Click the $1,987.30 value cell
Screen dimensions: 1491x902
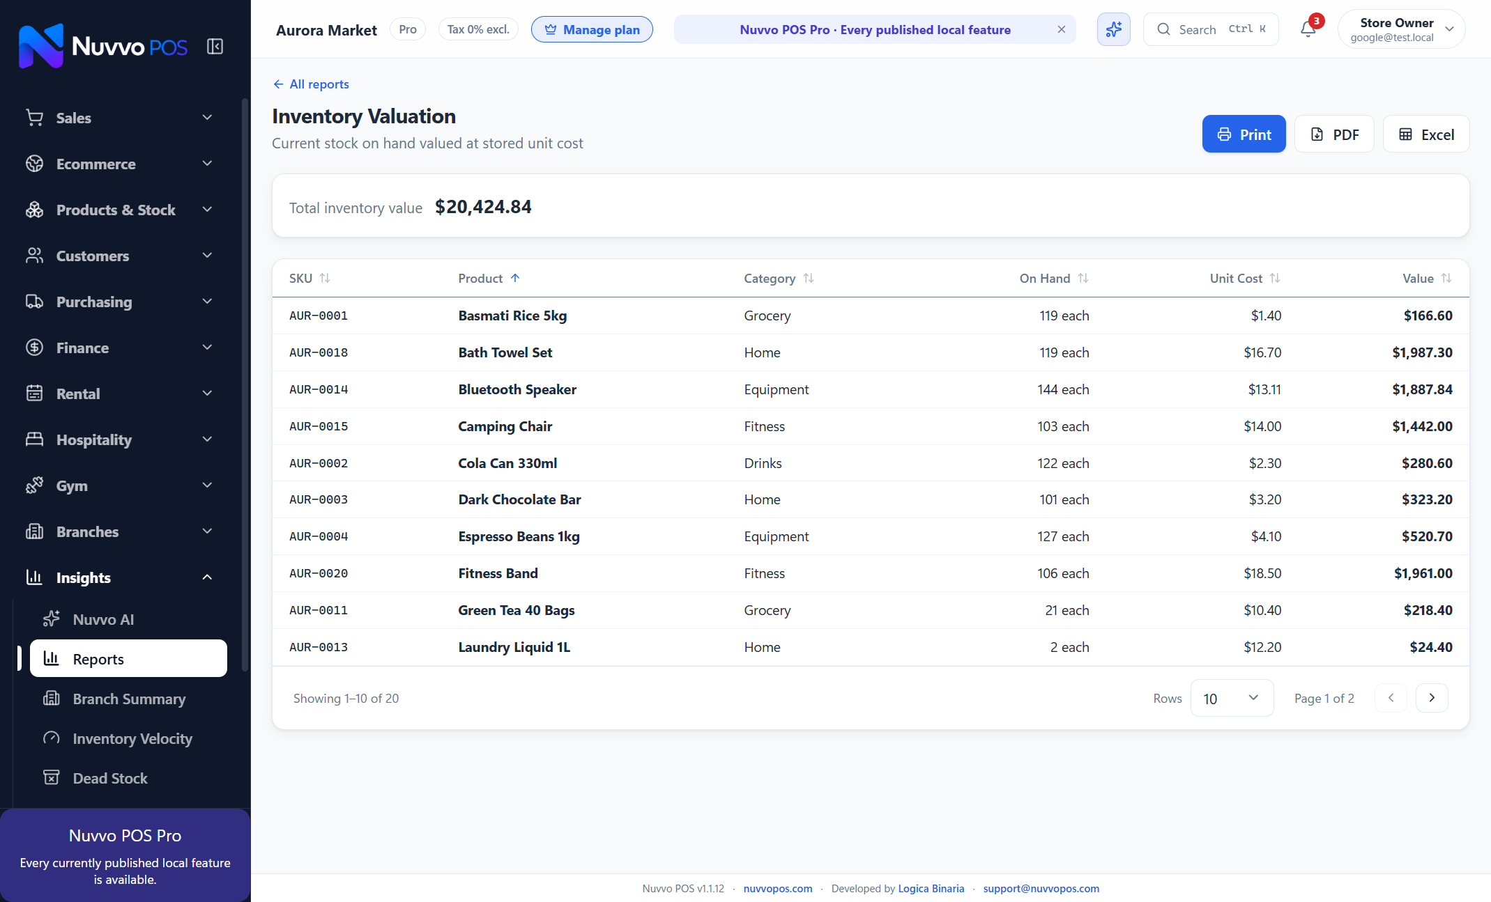pos(1423,352)
